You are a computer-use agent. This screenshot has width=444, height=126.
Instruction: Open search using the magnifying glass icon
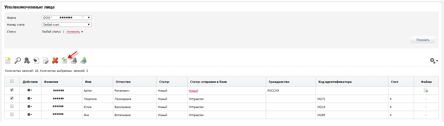tap(17, 61)
